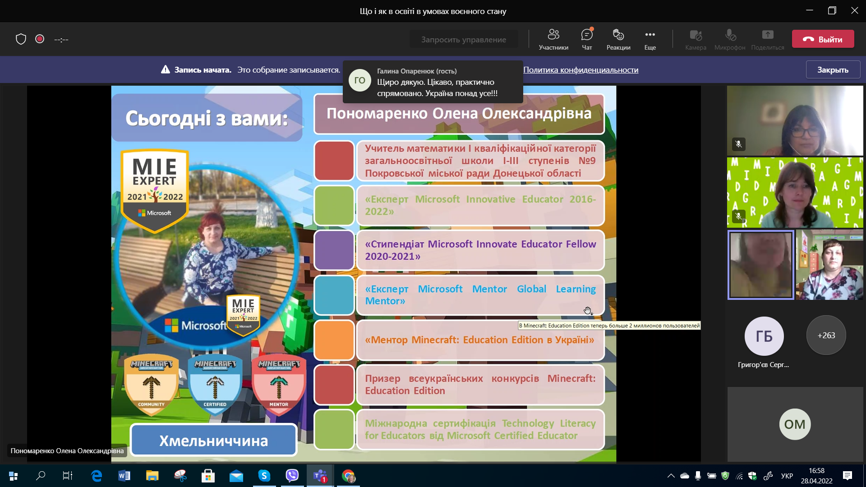
Task: Click Minecraft Education Edition tooltip text
Action: (609, 326)
